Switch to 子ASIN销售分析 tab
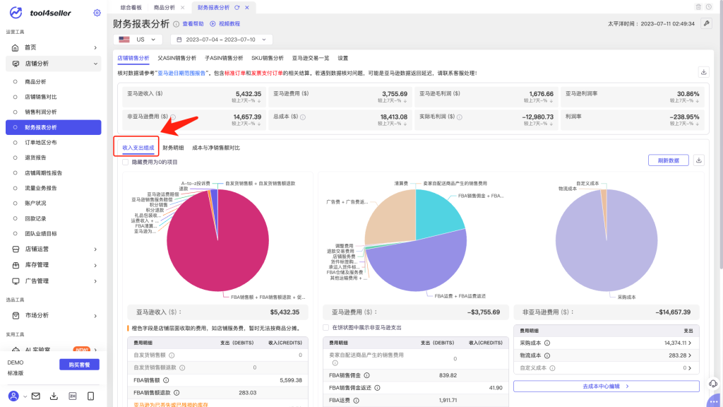This screenshot has width=723, height=407. (x=224, y=58)
